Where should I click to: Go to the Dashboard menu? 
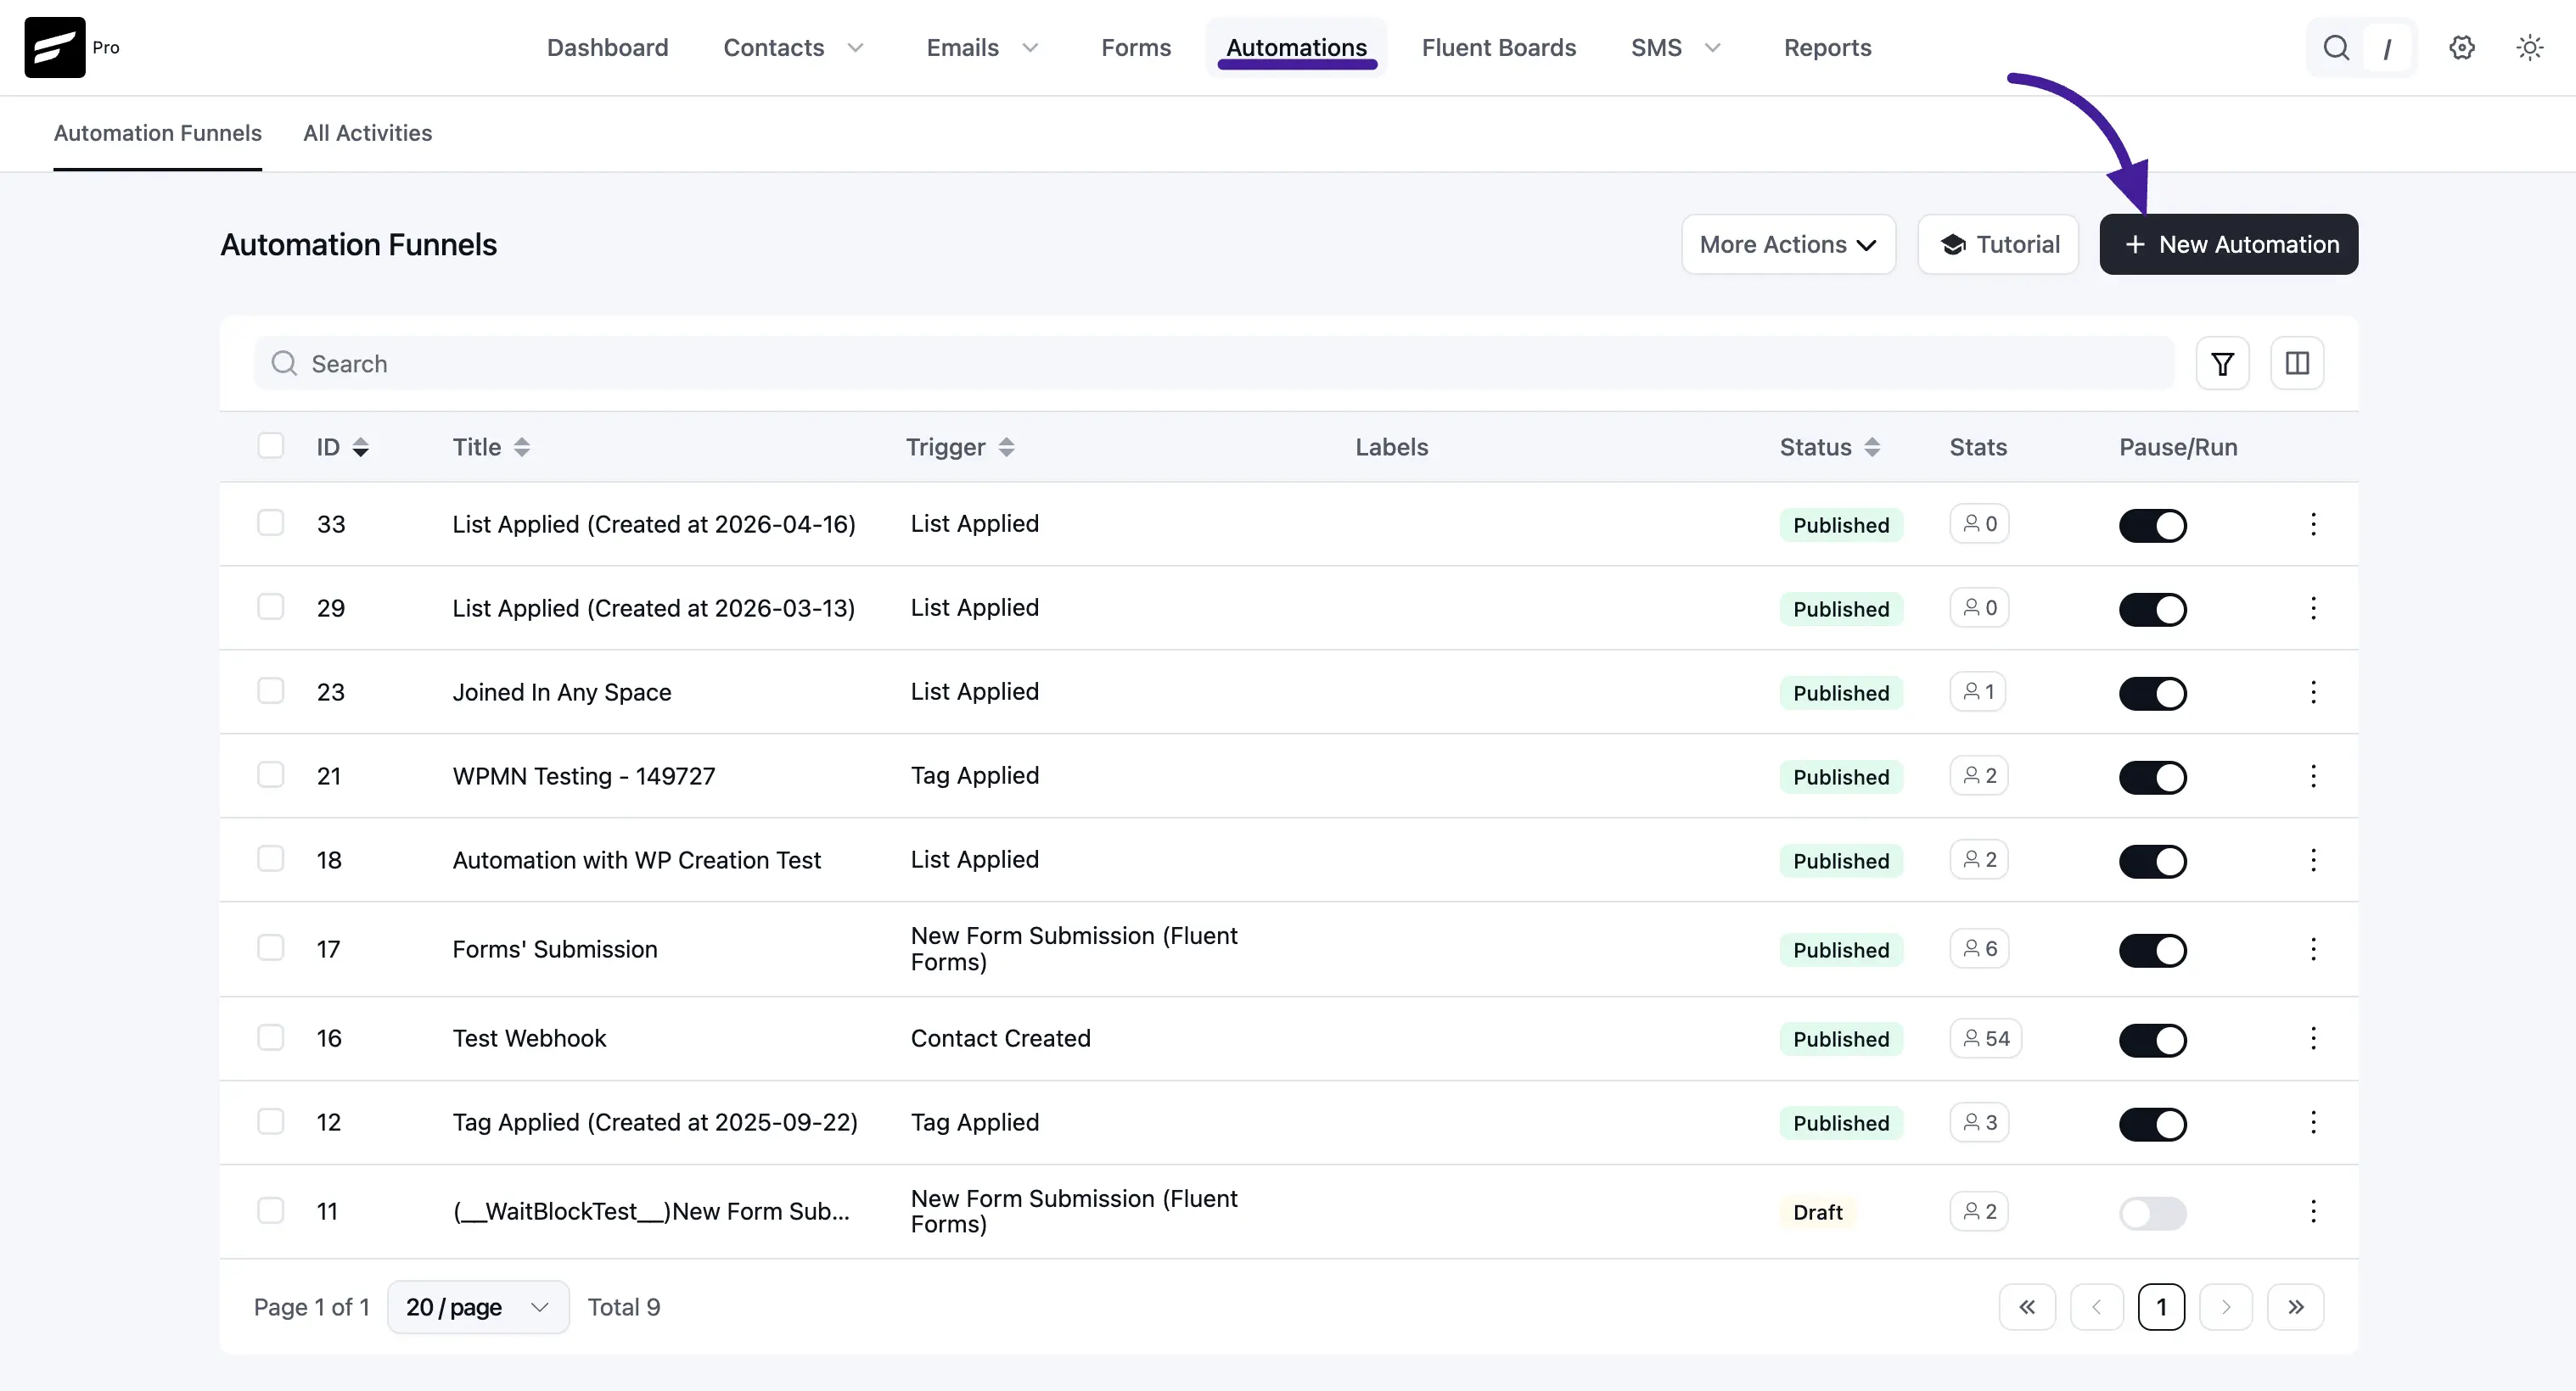[607, 48]
